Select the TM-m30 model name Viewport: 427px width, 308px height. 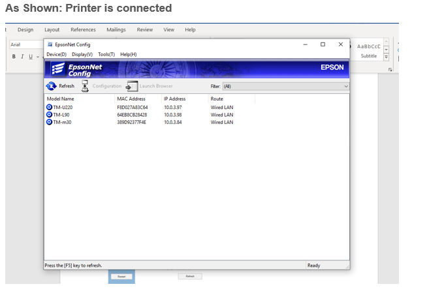(62, 122)
